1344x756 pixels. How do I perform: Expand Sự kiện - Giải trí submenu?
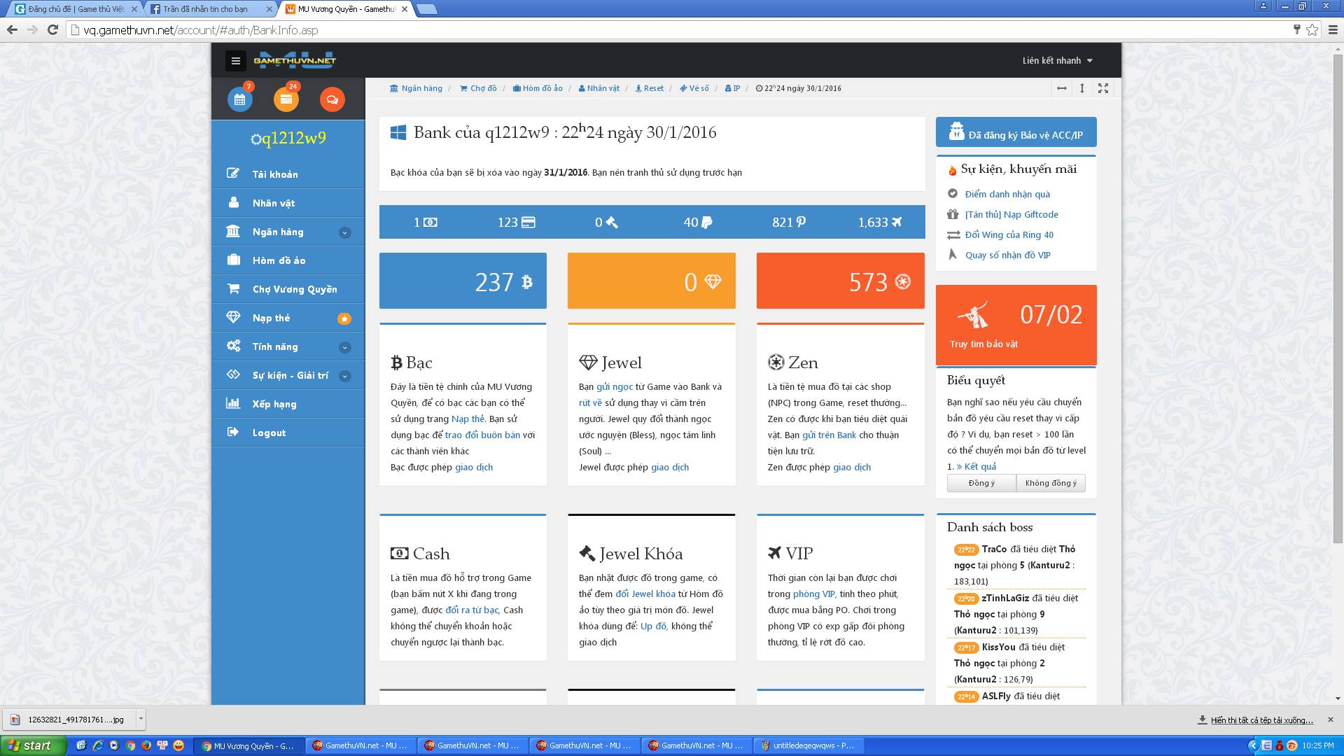point(344,376)
